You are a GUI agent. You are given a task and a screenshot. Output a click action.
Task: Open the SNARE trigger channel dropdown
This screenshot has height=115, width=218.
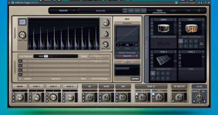(67, 11)
